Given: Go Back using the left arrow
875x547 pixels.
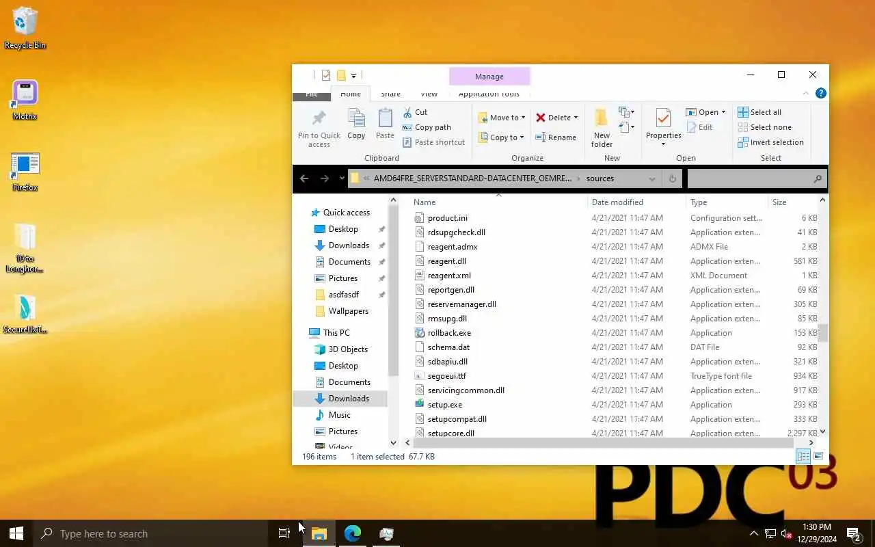Looking at the screenshot, I should (304, 178).
